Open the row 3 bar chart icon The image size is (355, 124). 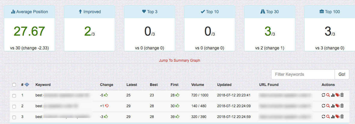333,117
